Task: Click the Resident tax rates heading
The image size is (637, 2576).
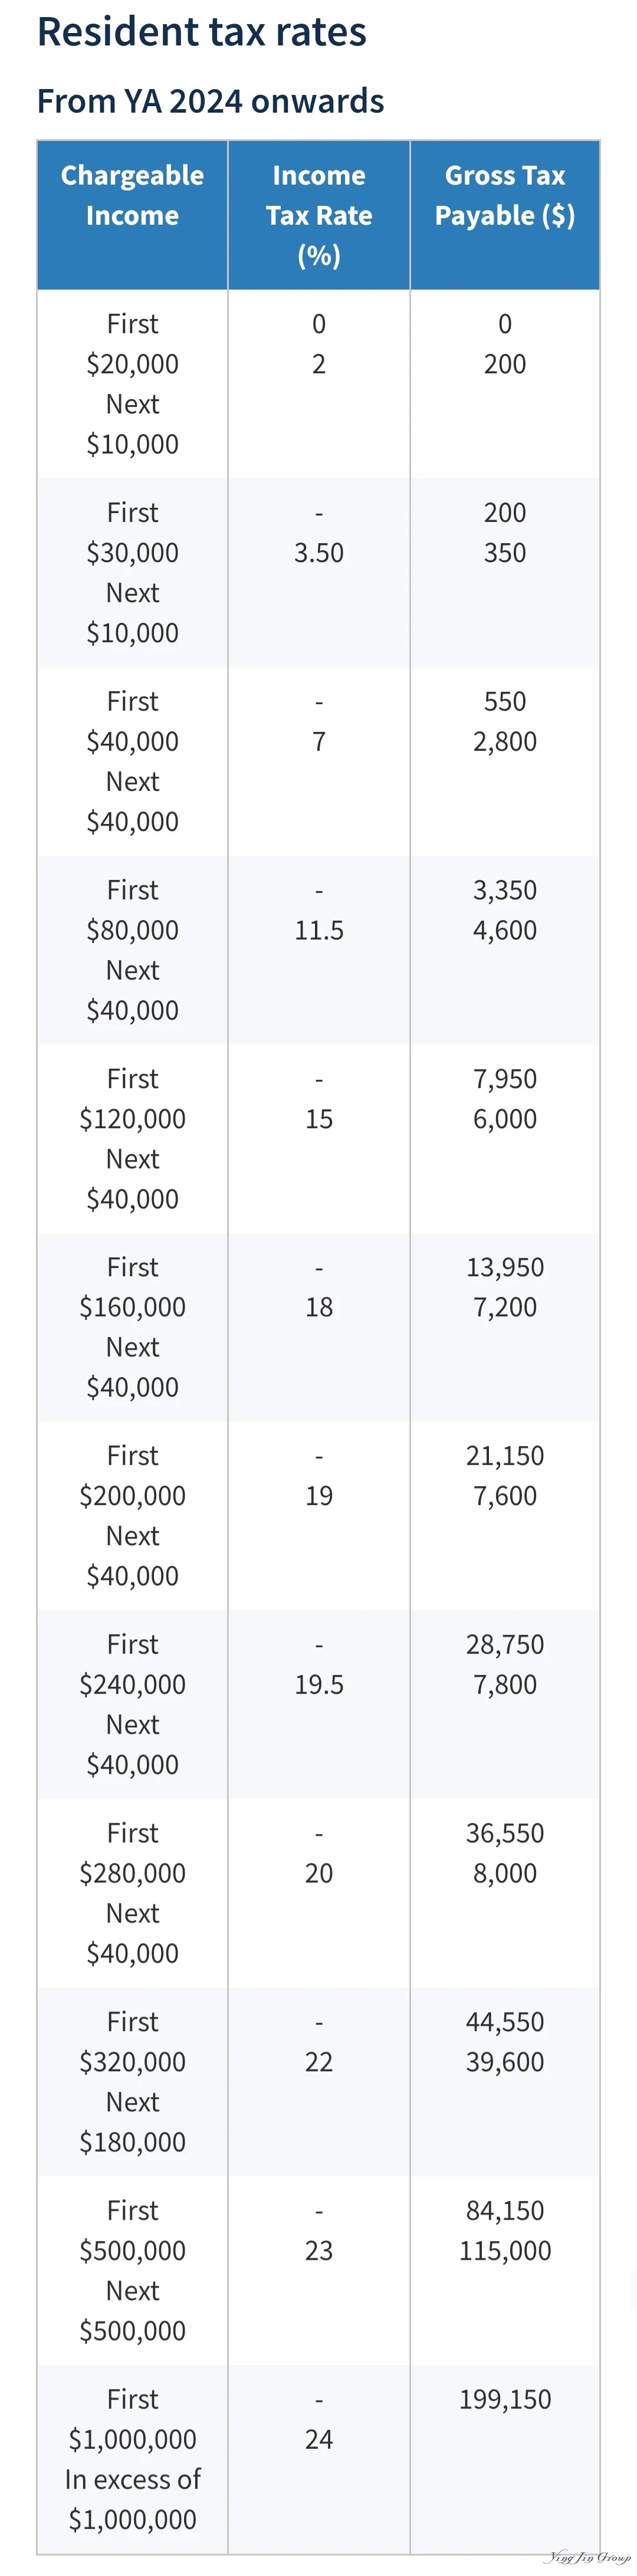Action: coord(201,32)
